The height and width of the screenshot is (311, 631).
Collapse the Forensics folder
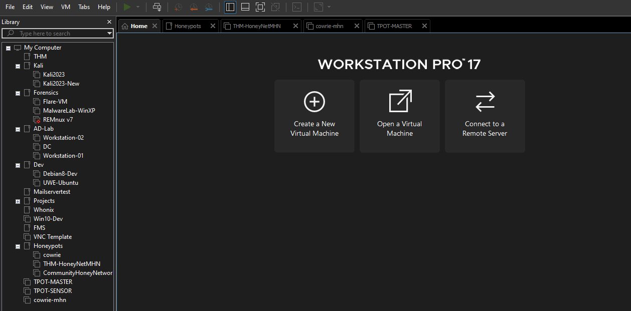[18, 93]
